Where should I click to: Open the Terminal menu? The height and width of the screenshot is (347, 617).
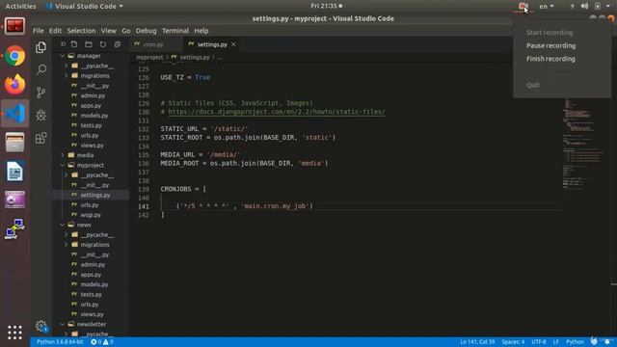pos(175,31)
